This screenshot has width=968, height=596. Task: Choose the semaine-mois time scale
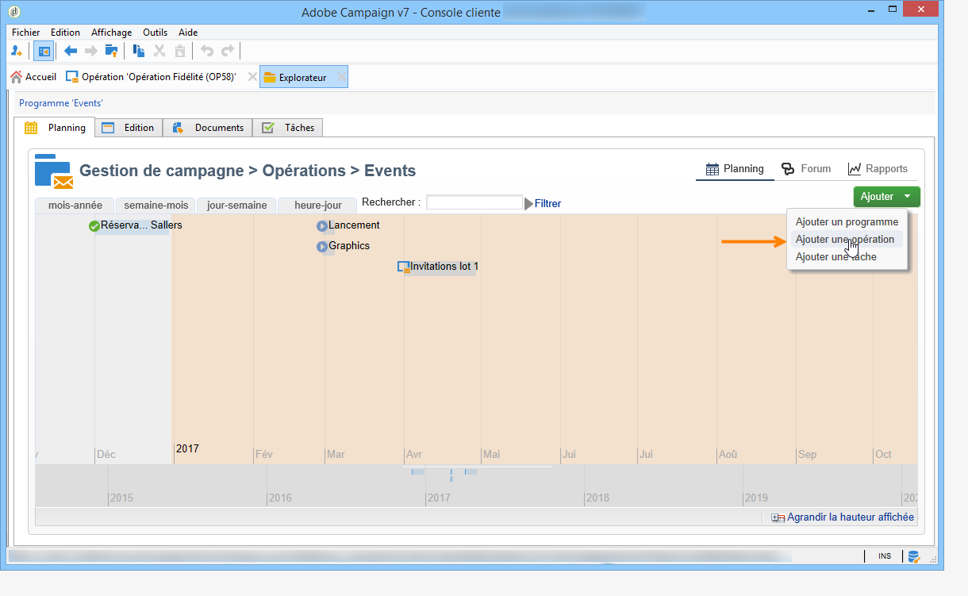pos(156,205)
